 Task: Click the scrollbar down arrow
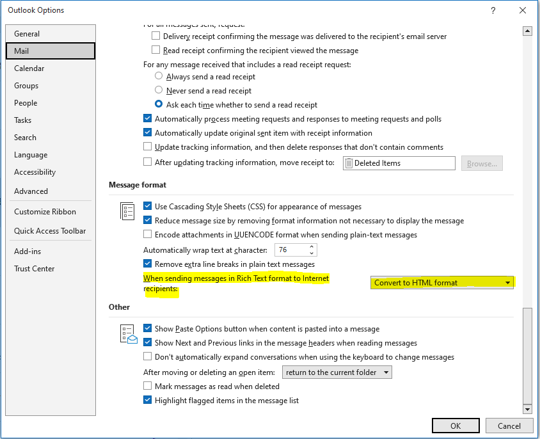click(527, 408)
